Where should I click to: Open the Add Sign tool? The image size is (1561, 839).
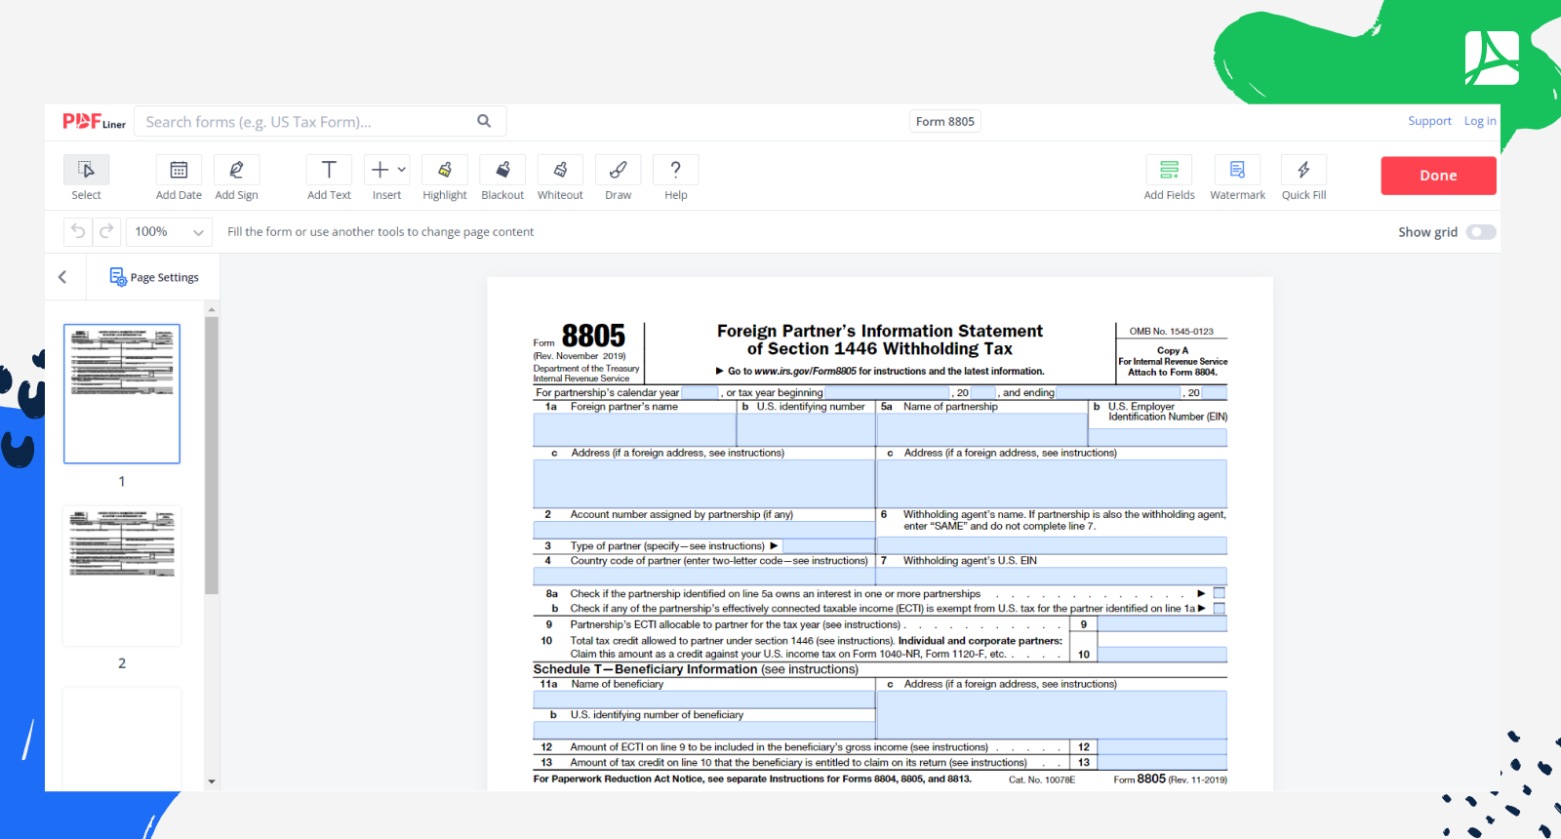pos(236,178)
